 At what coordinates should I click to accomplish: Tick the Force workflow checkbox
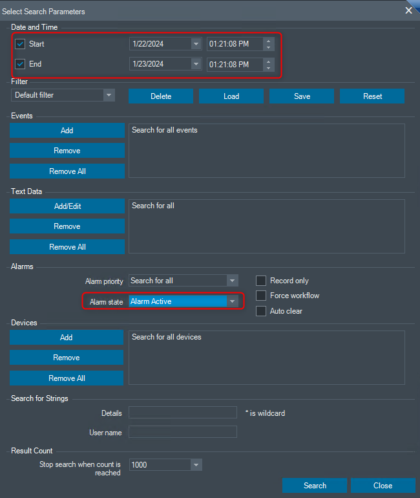(261, 296)
